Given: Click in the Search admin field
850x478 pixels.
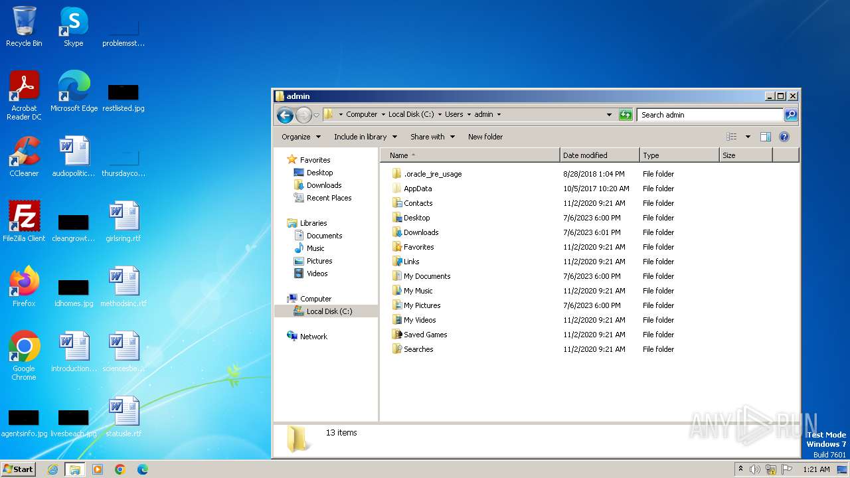Looking at the screenshot, I should coord(710,115).
